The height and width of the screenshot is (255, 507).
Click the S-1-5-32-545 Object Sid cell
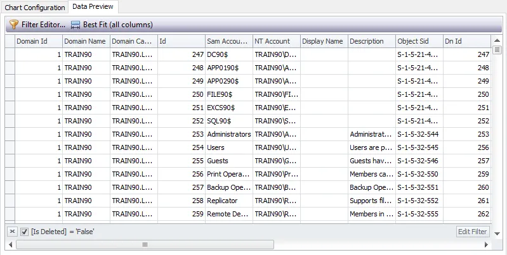click(419, 147)
